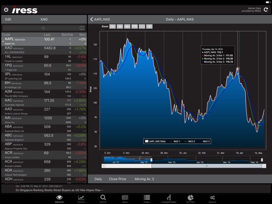Open the News tab
The image size is (272, 204).
125,199
